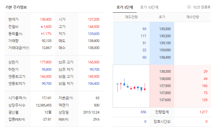Select the ask price 139,200 row
Viewport: 213px width, 127px height.
(x=165, y=36)
